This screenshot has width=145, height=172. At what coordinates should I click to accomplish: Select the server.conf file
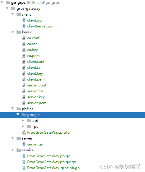pos(37,85)
